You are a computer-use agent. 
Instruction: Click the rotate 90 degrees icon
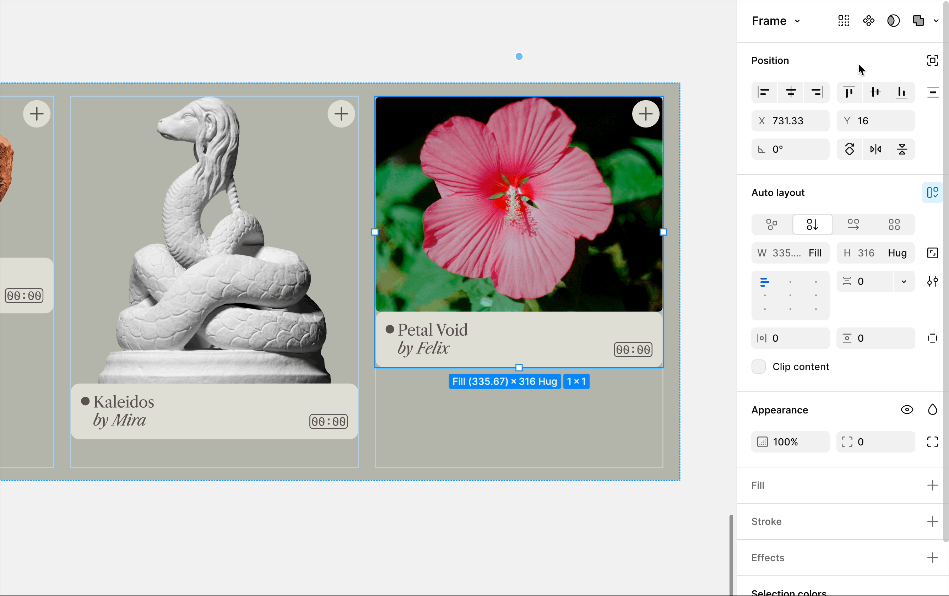click(x=849, y=150)
